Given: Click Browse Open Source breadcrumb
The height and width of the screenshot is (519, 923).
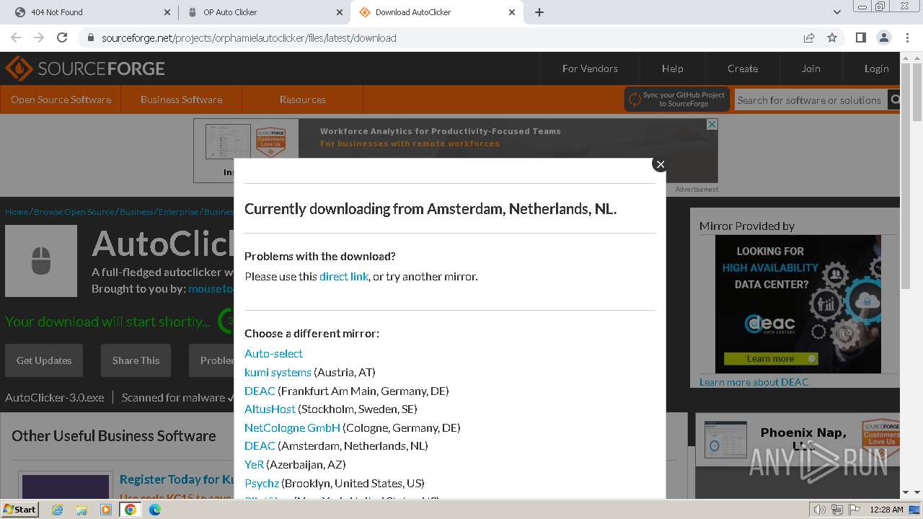Looking at the screenshot, I should pos(74,211).
